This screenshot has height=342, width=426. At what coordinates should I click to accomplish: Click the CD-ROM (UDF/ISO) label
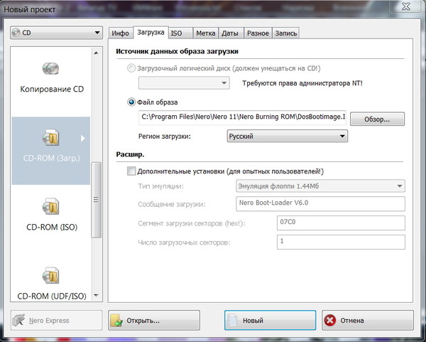tap(52, 296)
